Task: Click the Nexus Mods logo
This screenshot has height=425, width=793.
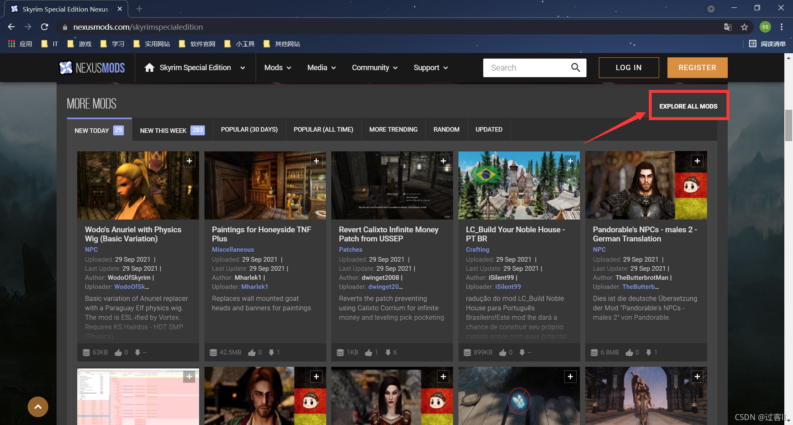Action: coord(92,68)
